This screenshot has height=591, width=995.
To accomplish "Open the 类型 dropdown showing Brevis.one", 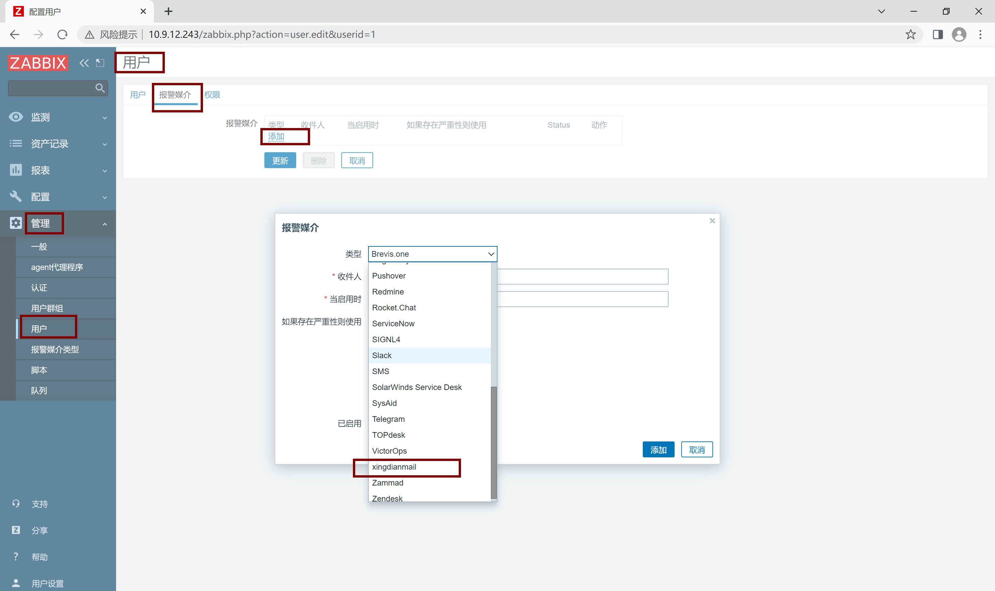I will (432, 254).
